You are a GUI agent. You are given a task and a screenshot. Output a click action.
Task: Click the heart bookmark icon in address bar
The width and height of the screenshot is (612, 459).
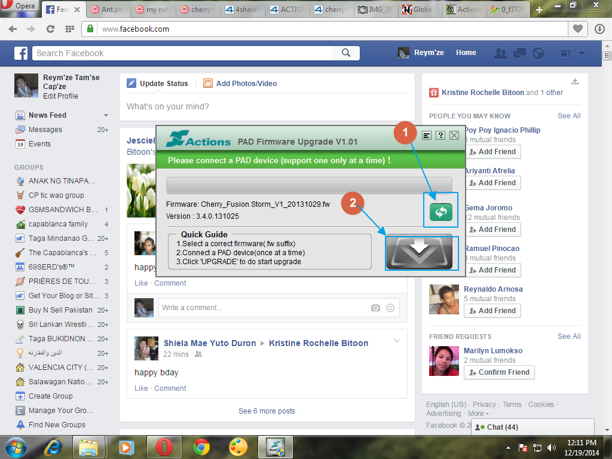pyautogui.click(x=578, y=29)
